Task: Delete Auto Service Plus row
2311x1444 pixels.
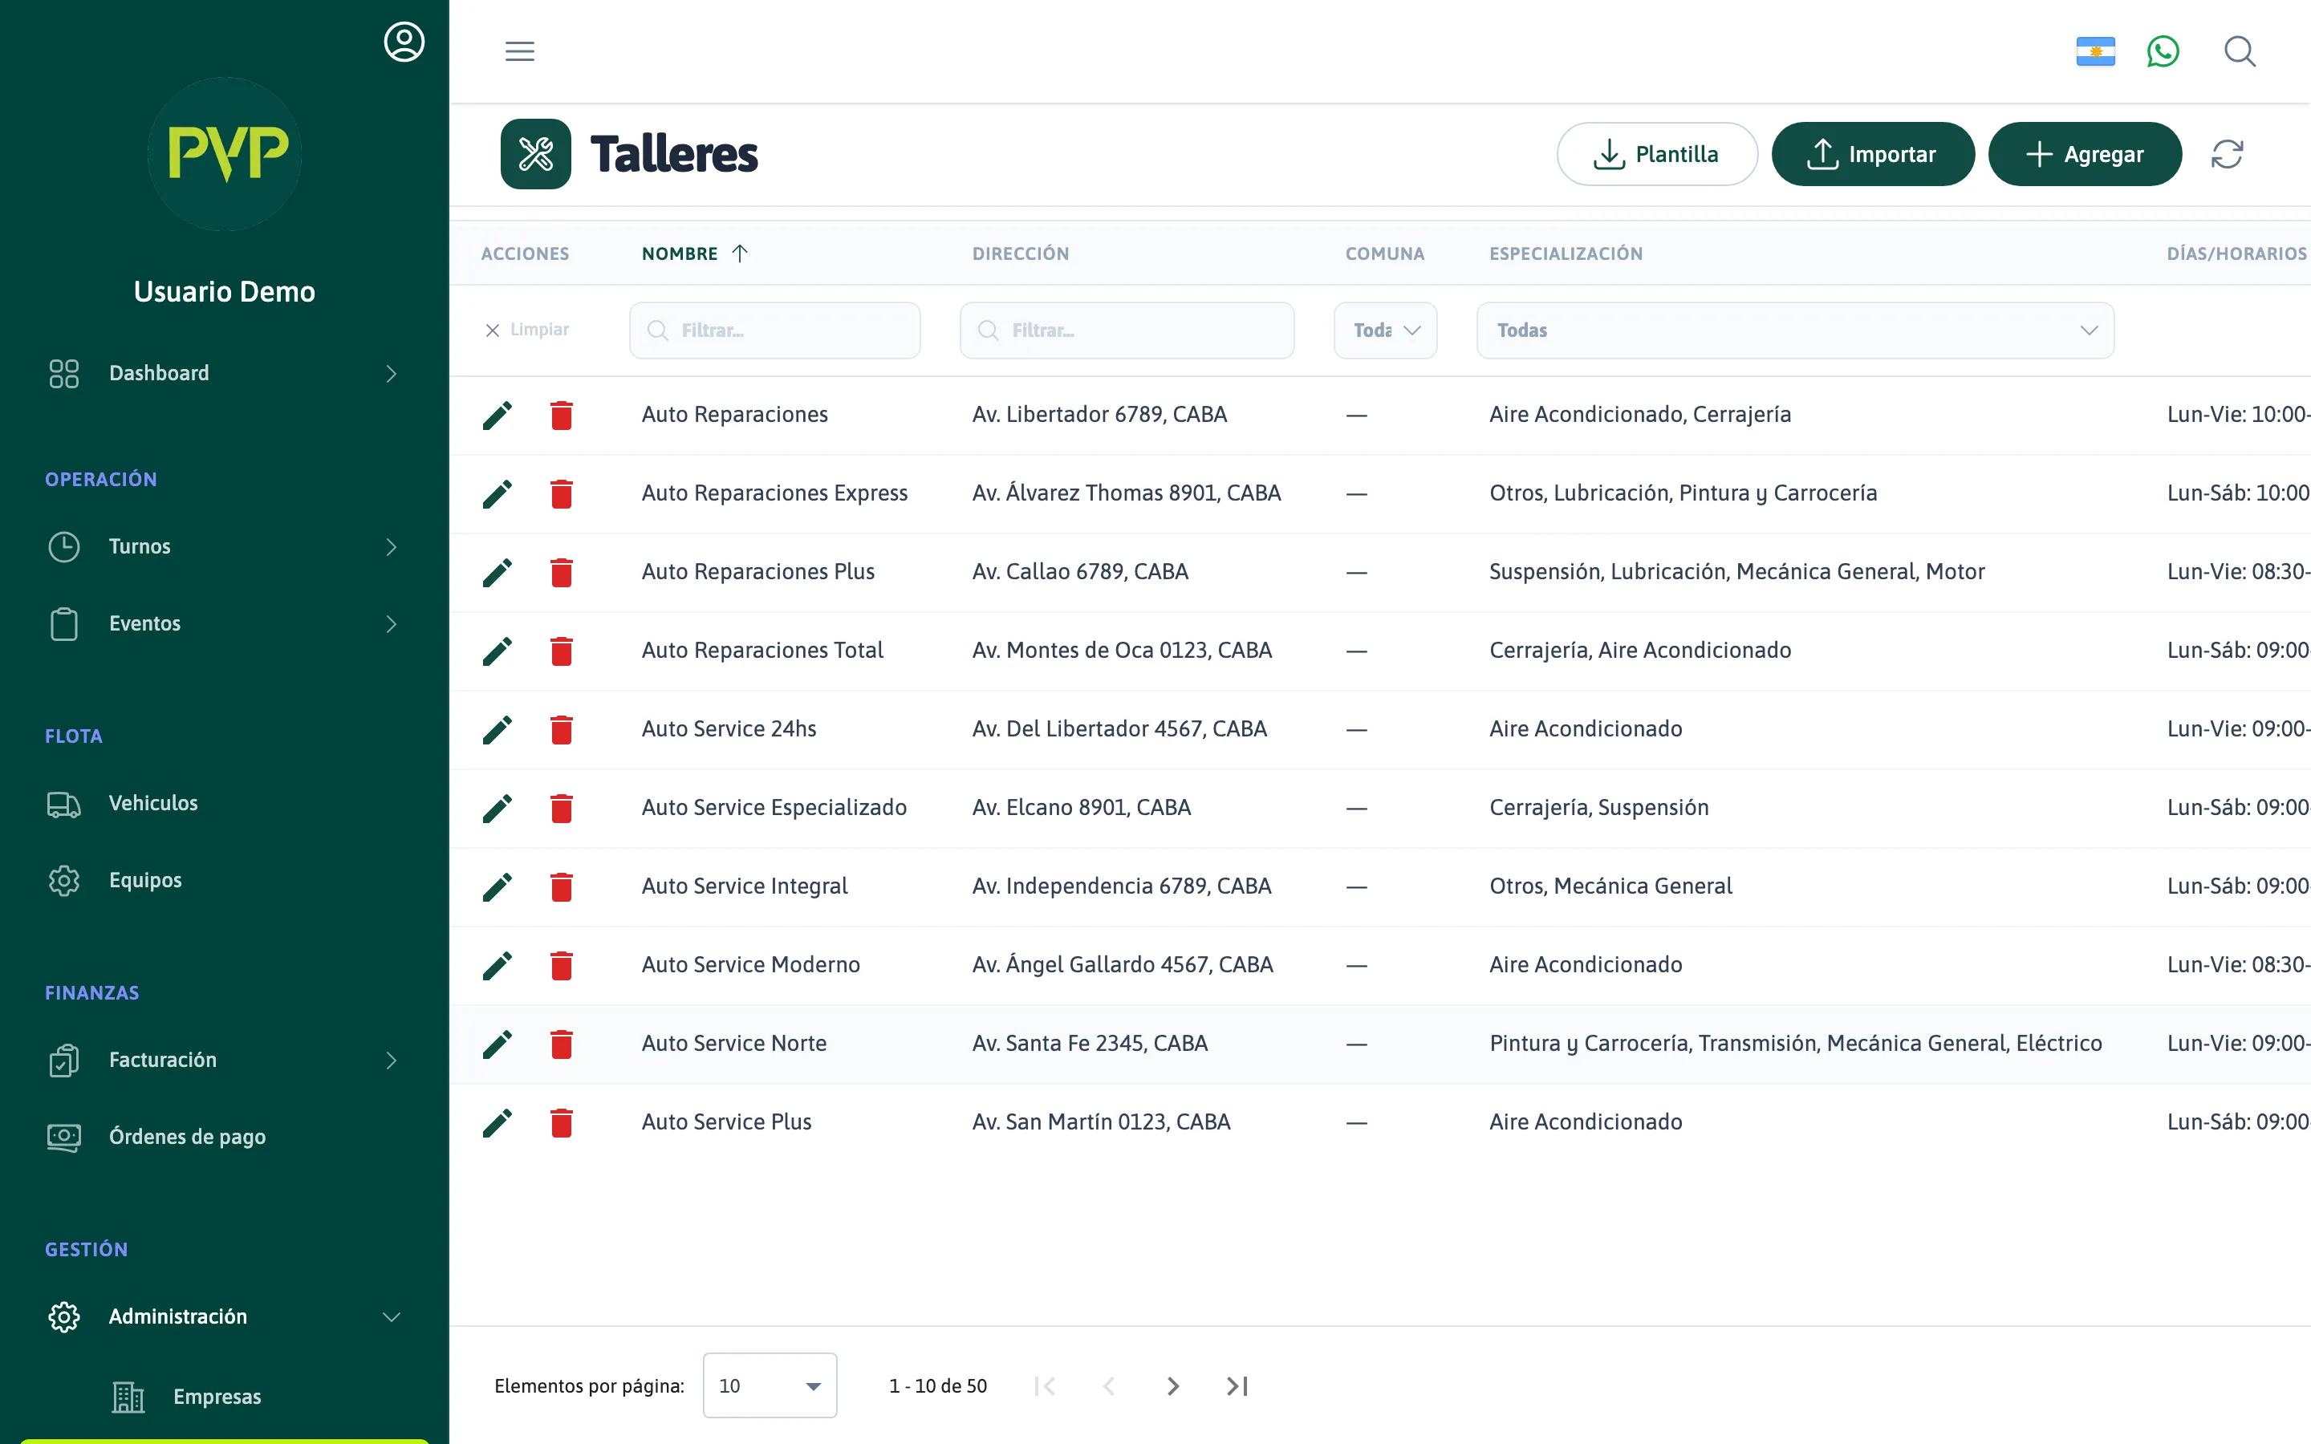Action: [562, 1122]
